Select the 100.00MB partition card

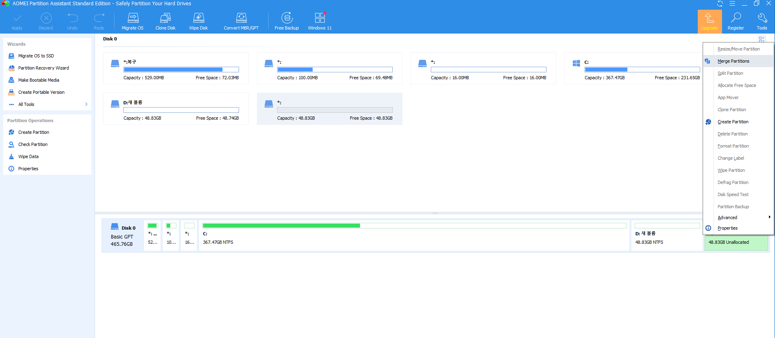(330, 68)
